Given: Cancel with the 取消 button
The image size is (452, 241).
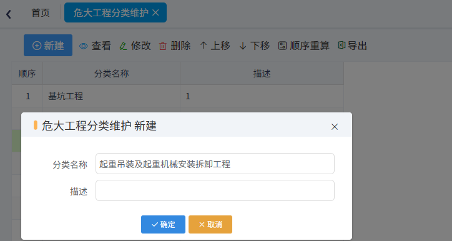Looking at the screenshot, I should click(210, 224).
